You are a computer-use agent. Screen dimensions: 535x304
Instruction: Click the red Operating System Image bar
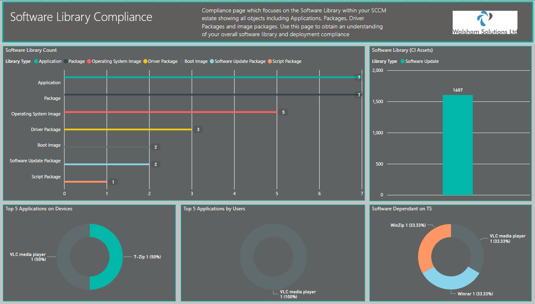tap(171, 112)
